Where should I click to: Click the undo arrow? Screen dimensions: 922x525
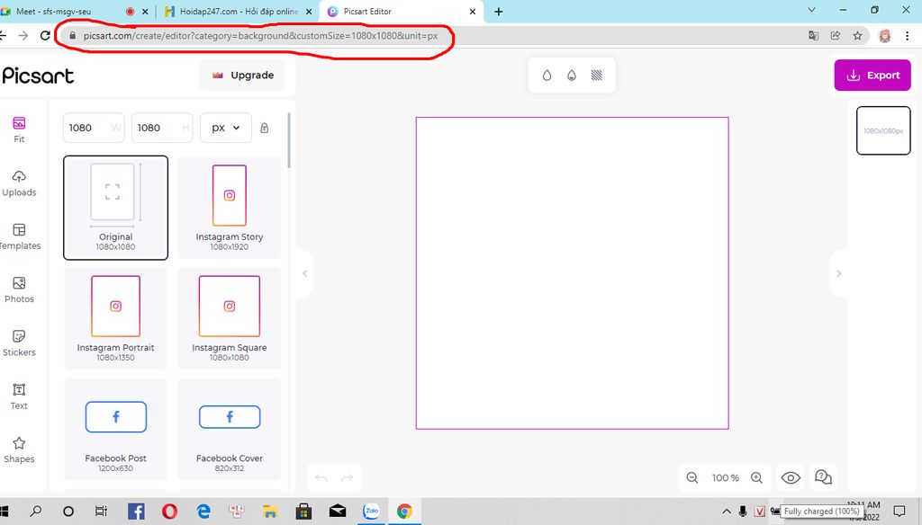point(321,478)
